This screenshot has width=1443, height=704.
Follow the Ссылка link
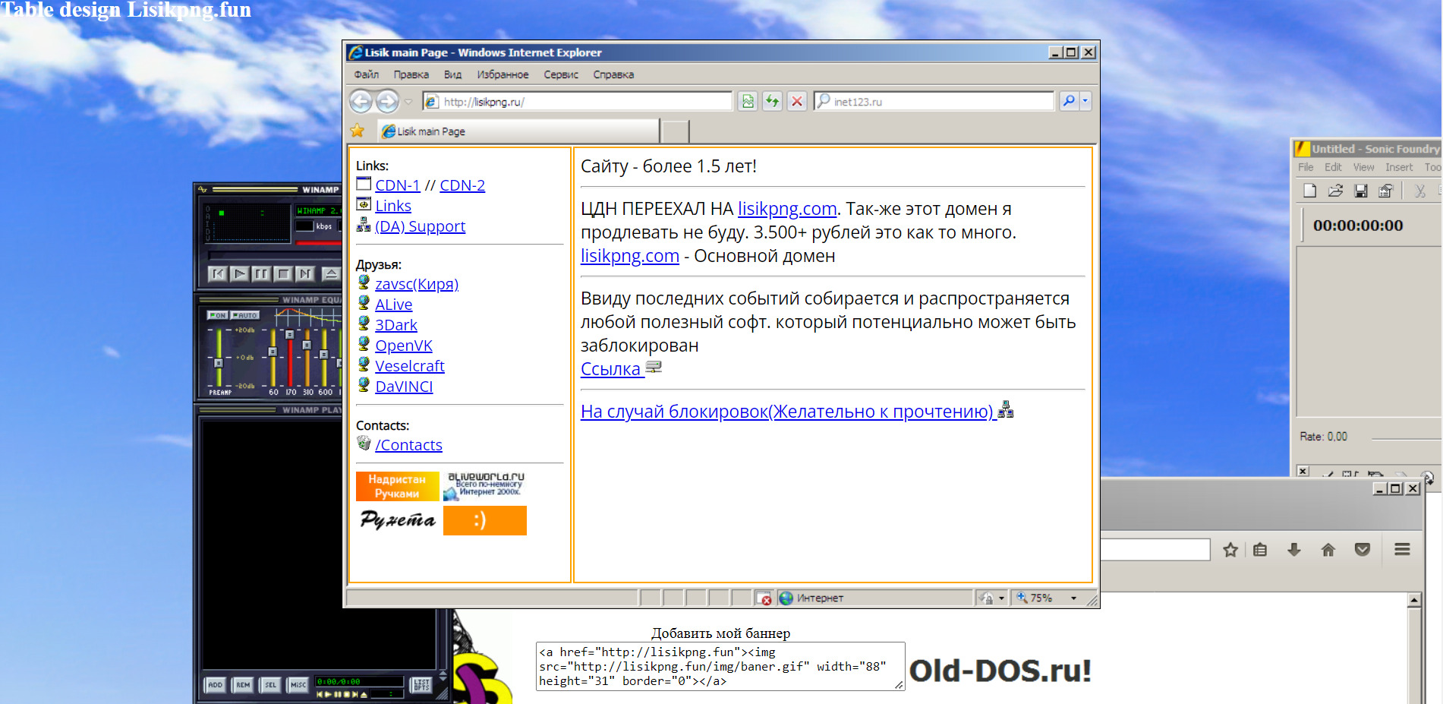pos(611,369)
